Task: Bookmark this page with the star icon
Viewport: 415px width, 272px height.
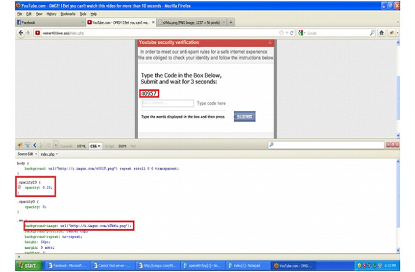Action: [x=281, y=33]
